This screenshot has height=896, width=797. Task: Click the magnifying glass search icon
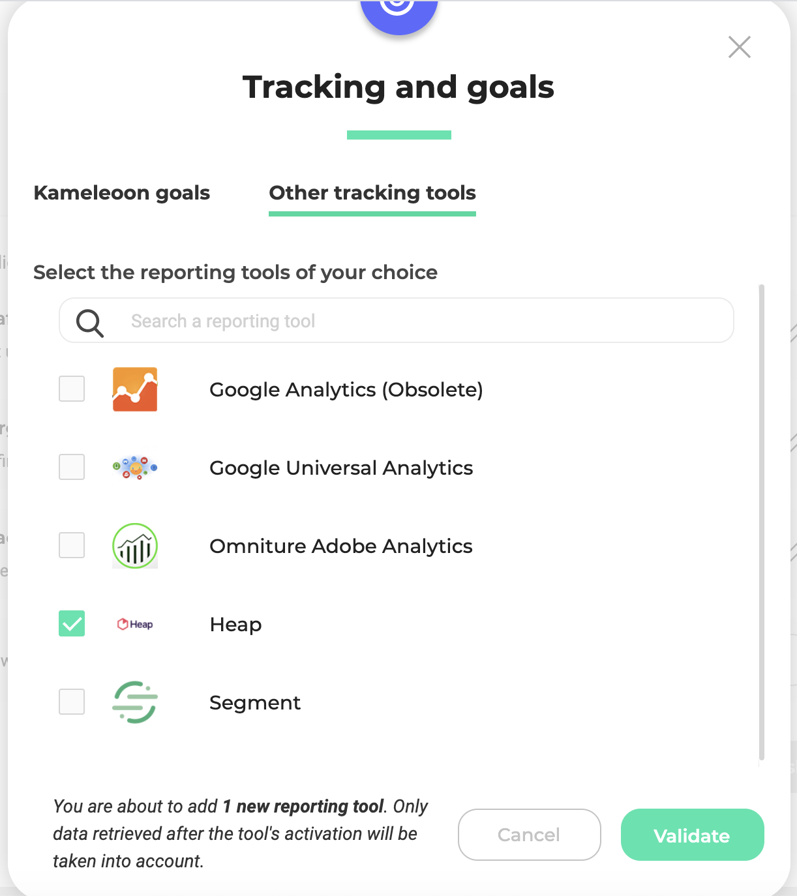[x=90, y=323]
